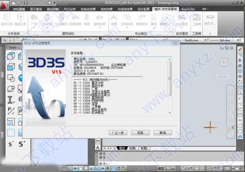
Task: Toggle Object Snap in status bar
Action: coord(80,168)
